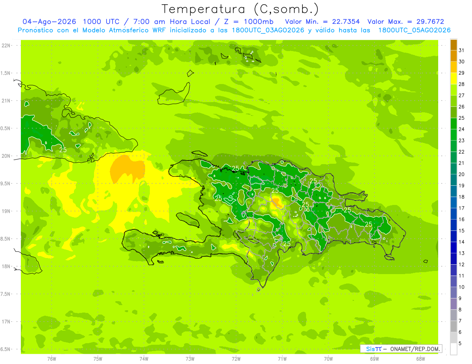Click the 'Valor Min. = 22.7354' readout

click(x=322, y=22)
